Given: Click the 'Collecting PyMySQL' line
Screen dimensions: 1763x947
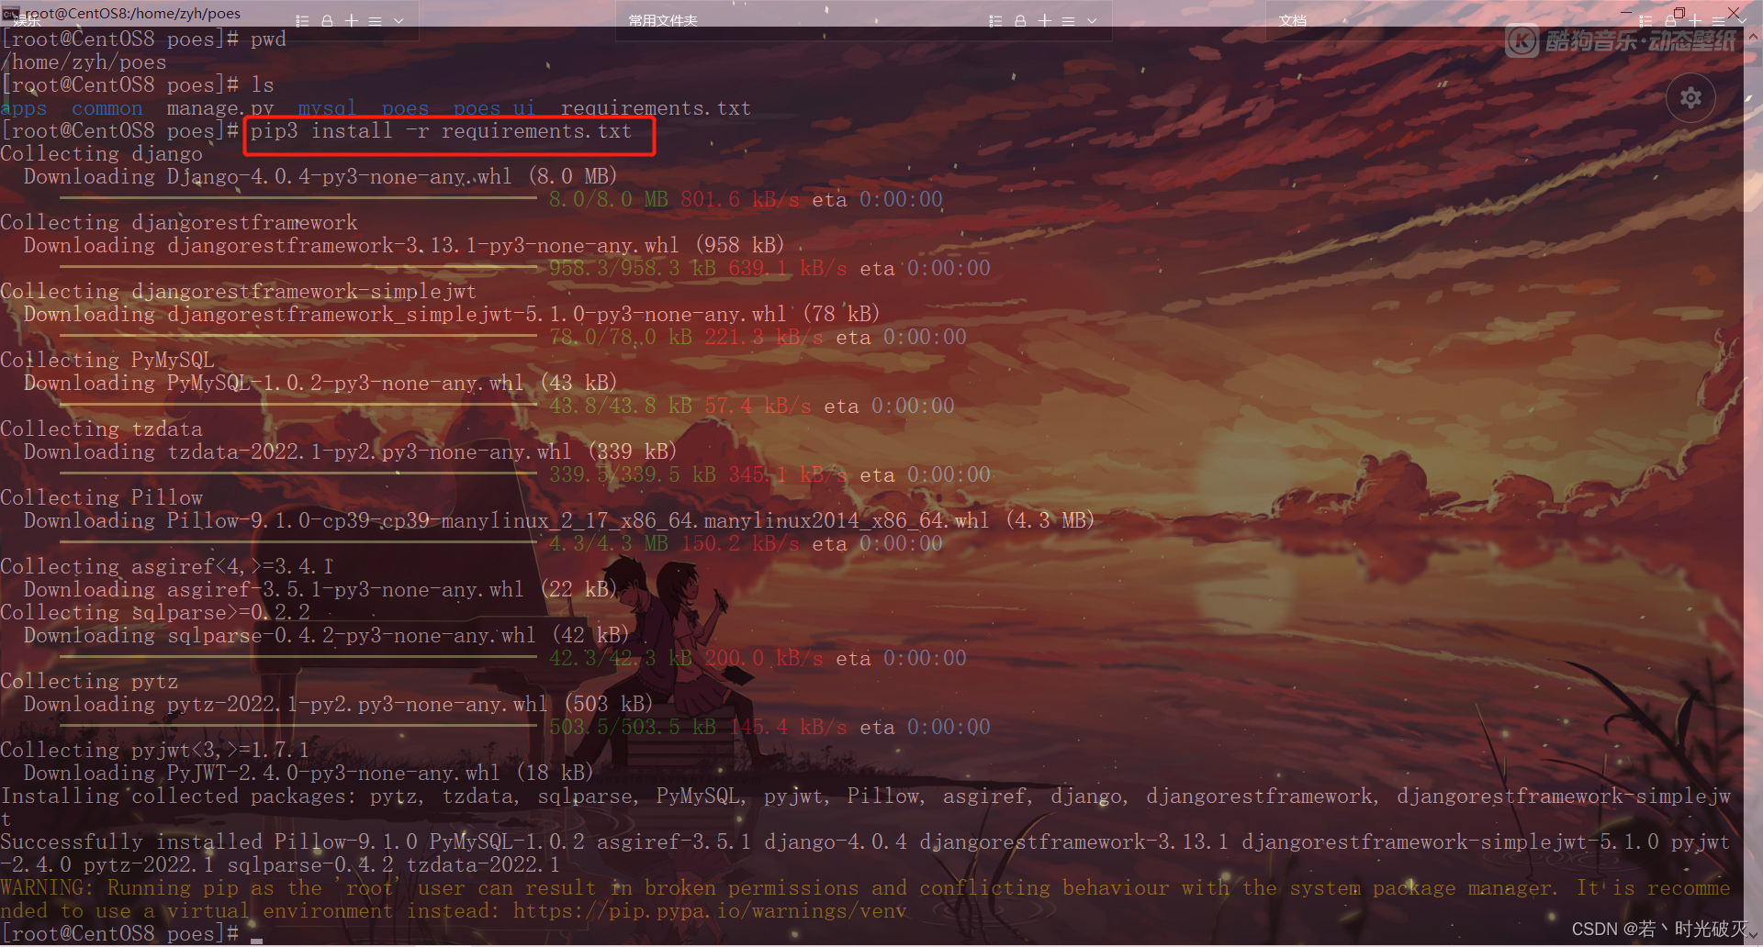Looking at the screenshot, I should (107, 361).
